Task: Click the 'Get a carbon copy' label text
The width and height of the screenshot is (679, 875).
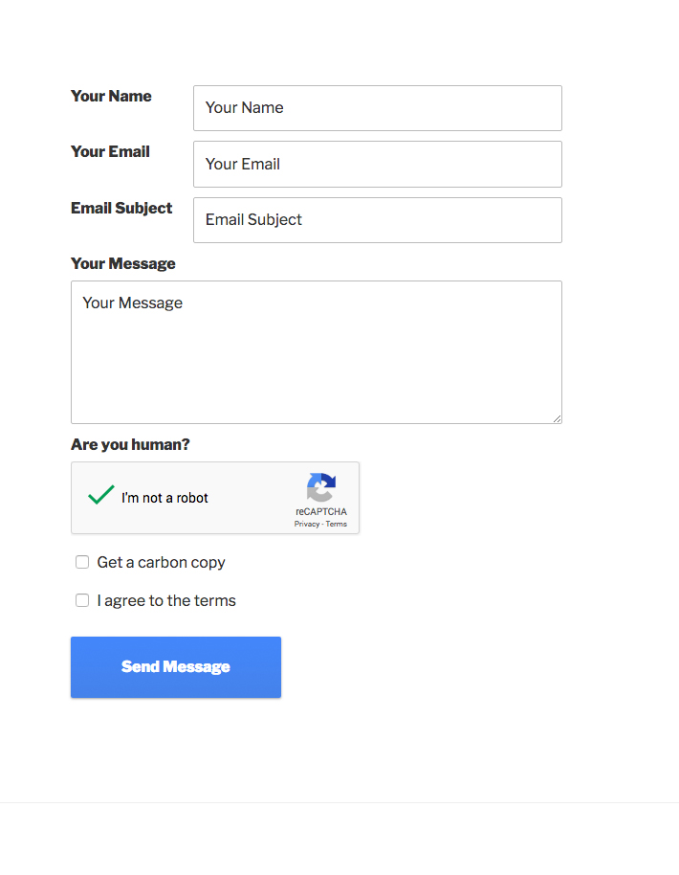Action: 161,562
